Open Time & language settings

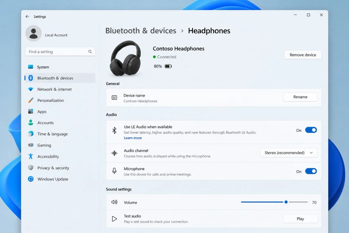[60, 134]
